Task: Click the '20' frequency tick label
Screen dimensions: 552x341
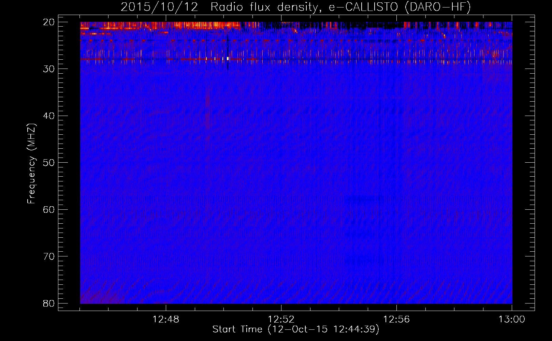Action: click(x=49, y=22)
